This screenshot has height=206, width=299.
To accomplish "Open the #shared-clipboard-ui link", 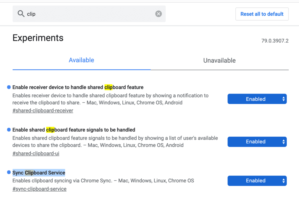I will click(x=36, y=153).
